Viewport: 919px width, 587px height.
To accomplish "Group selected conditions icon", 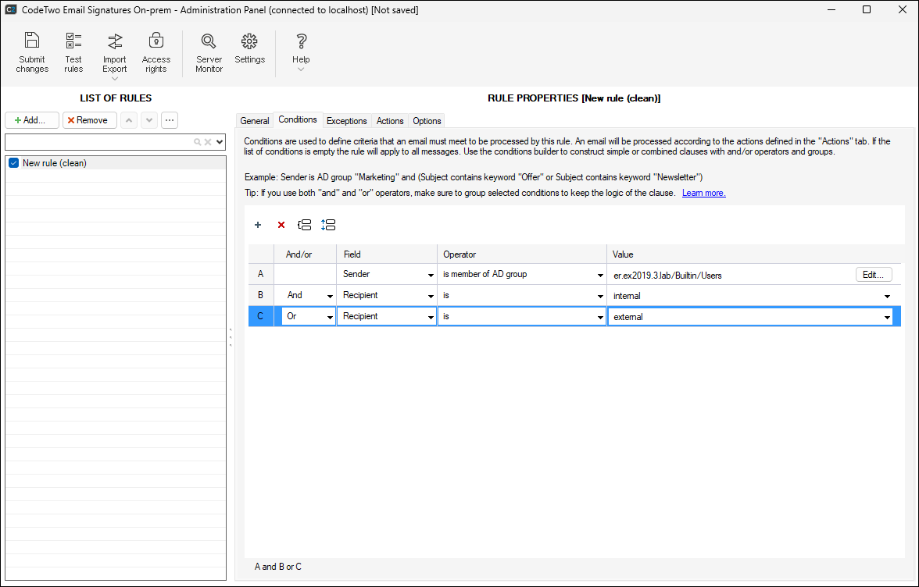I will coord(305,225).
